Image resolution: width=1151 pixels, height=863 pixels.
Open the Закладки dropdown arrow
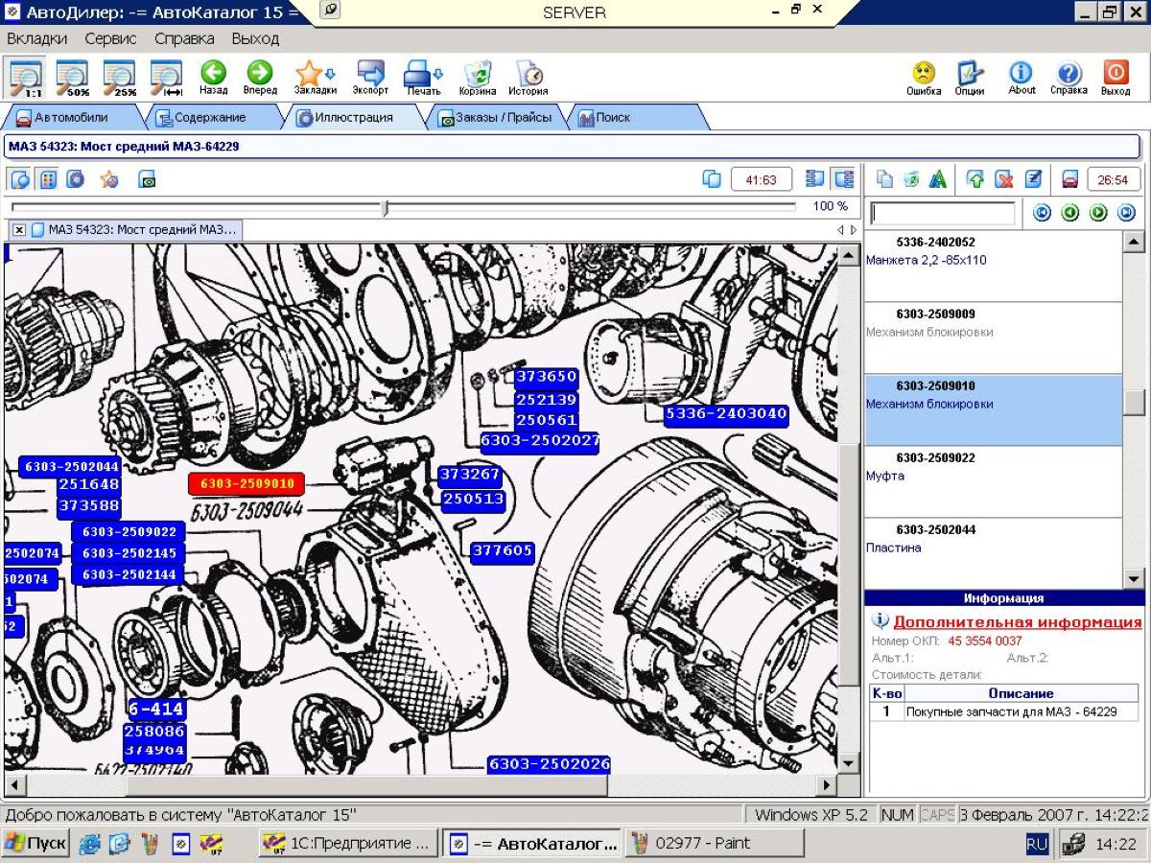click(x=331, y=75)
